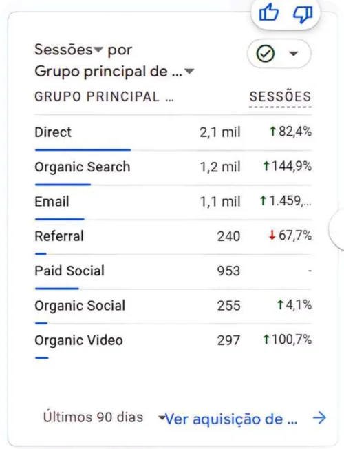
Task: Click the thumbs down feedback icon
Action: [303, 14]
